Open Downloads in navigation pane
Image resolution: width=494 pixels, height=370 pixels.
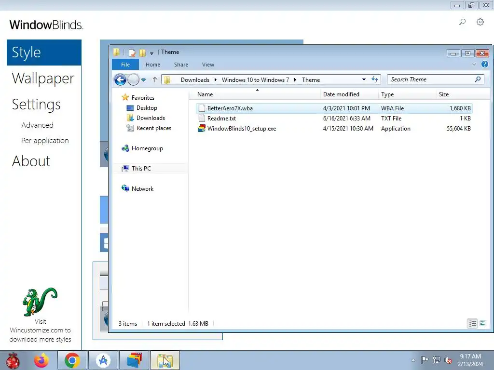click(151, 118)
